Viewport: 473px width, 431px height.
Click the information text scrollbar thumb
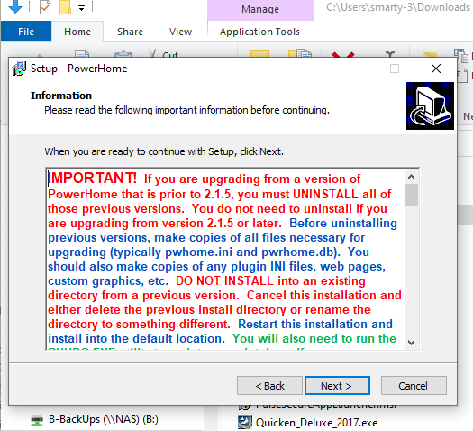coord(411,195)
